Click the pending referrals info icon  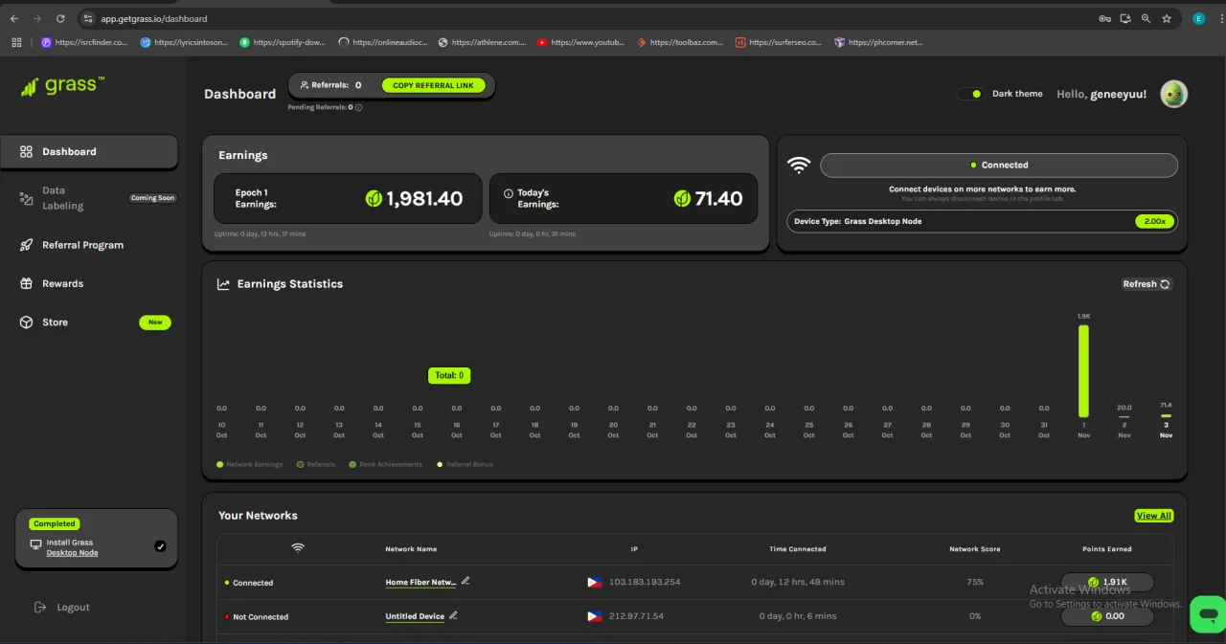[359, 107]
